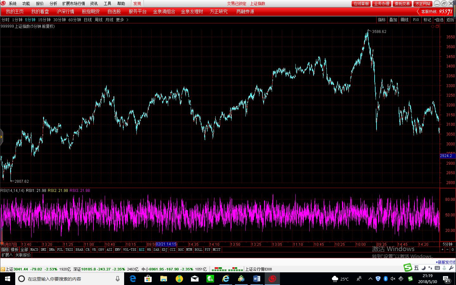Open the 分析 menu

pos(53,3)
